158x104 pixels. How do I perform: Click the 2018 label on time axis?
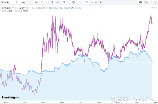tap(99, 102)
